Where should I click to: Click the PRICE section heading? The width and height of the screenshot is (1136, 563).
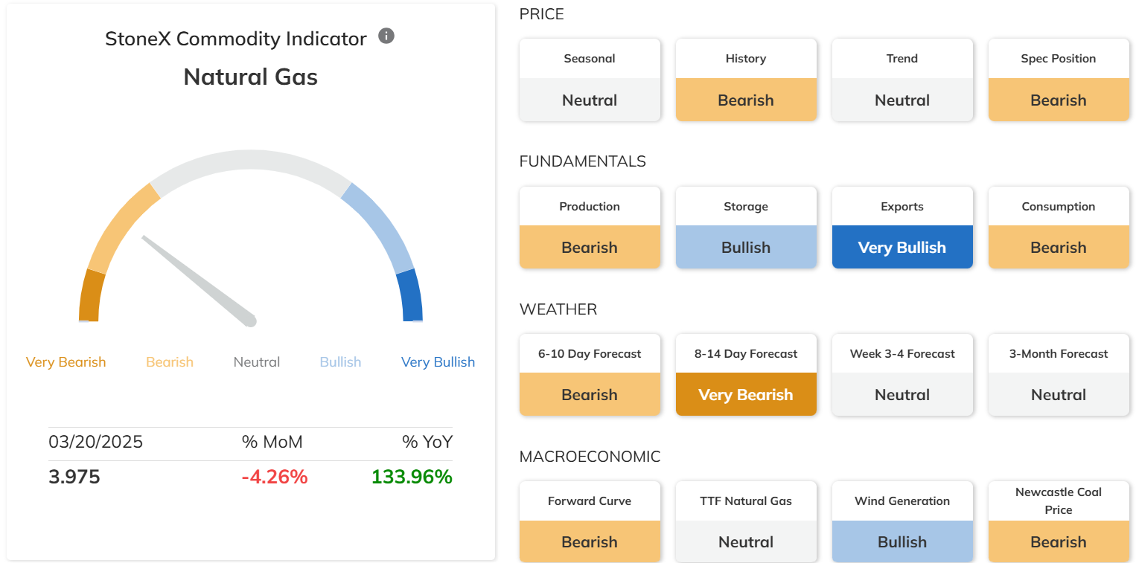click(x=542, y=14)
